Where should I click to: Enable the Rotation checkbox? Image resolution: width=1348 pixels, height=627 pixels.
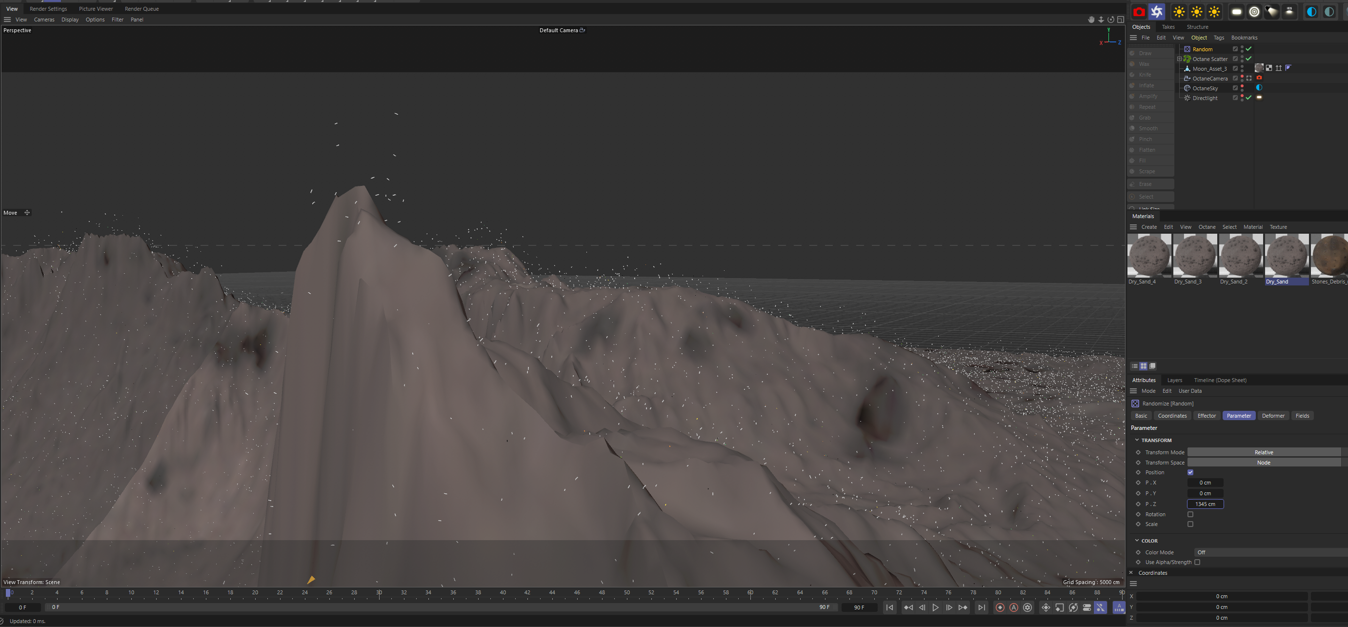[x=1190, y=514]
